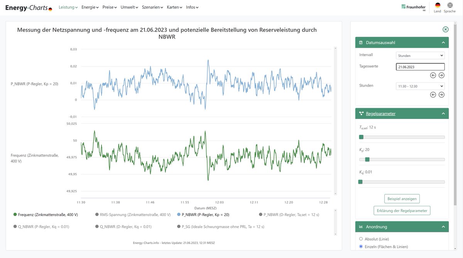The width and height of the screenshot is (463, 258).
Task: Open the Karten menu
Action: (x=174, y=7)
